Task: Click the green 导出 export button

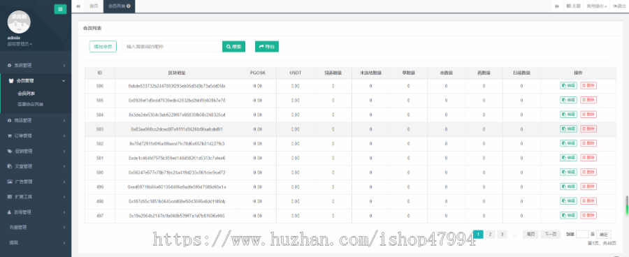Action: click(x=267, y=47)
